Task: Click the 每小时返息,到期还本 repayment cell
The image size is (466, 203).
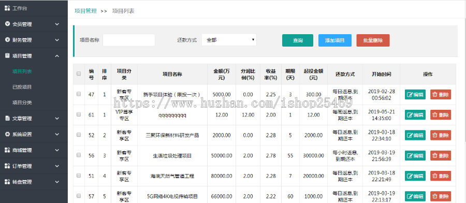Action: [345, 155]
